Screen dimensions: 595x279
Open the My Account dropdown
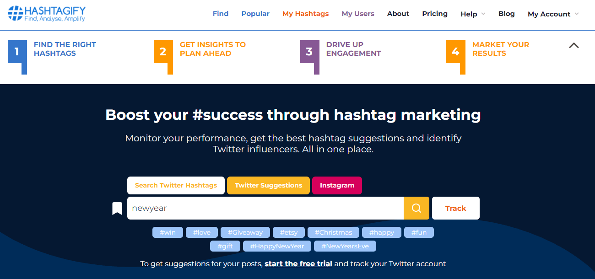coord(552,14)
